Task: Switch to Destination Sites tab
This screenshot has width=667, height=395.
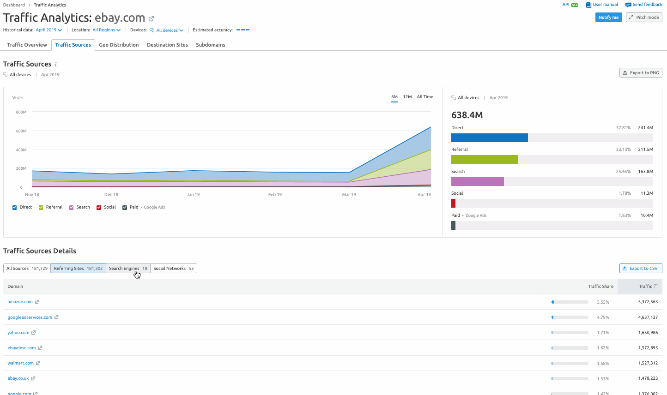Action: point(167,45)
